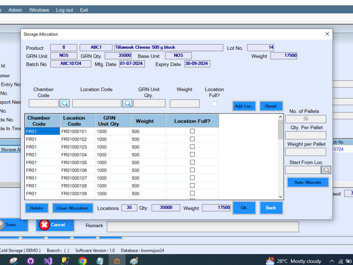Focus Weight per Pallet field

[305, 152]
